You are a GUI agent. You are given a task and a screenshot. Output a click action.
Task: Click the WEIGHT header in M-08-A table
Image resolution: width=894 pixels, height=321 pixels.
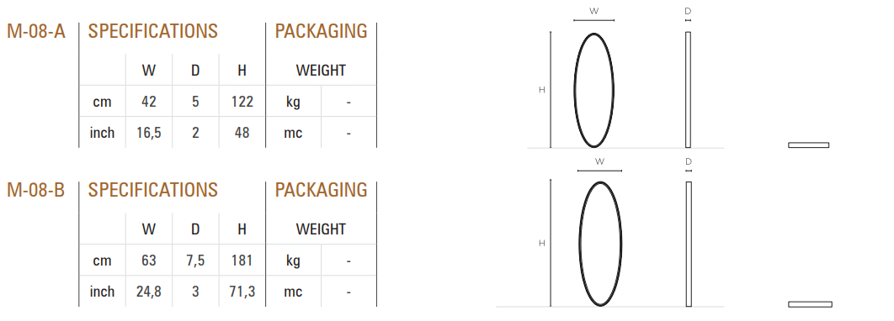321,71
